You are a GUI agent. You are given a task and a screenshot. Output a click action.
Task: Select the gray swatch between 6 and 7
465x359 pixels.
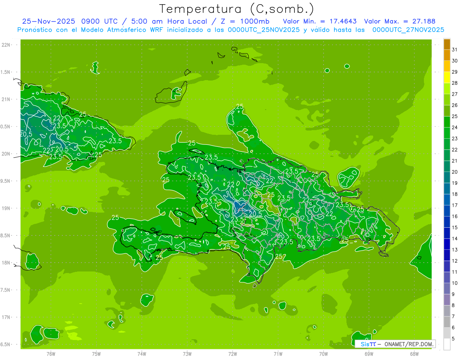[447, 322]
